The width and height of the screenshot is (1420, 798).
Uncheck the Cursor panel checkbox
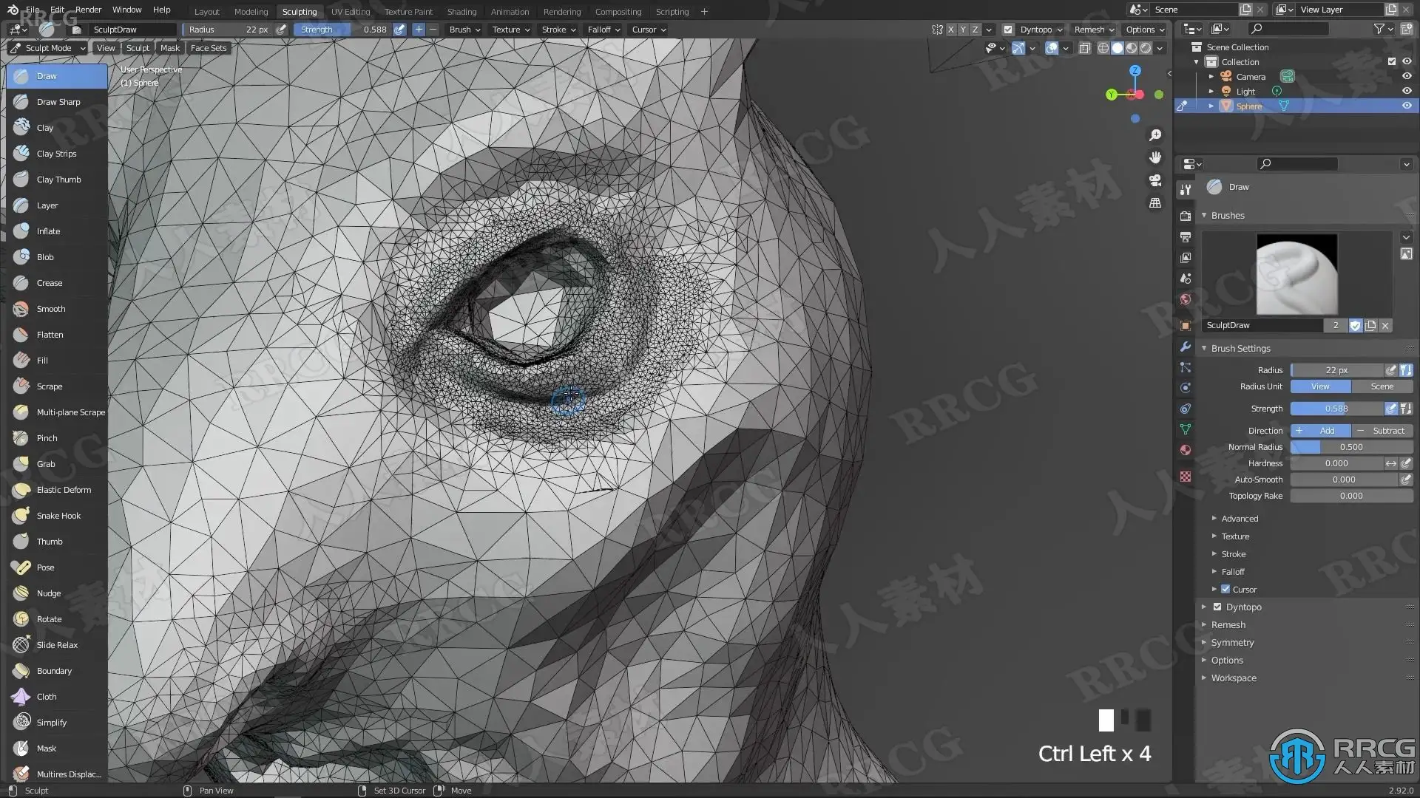(1225, 590)
